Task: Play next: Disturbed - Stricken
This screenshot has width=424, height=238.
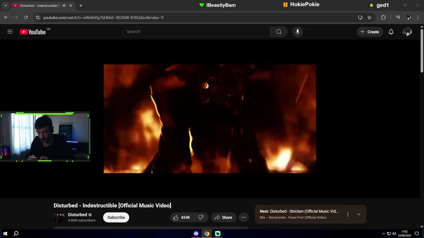Action: tap(299, 211)
